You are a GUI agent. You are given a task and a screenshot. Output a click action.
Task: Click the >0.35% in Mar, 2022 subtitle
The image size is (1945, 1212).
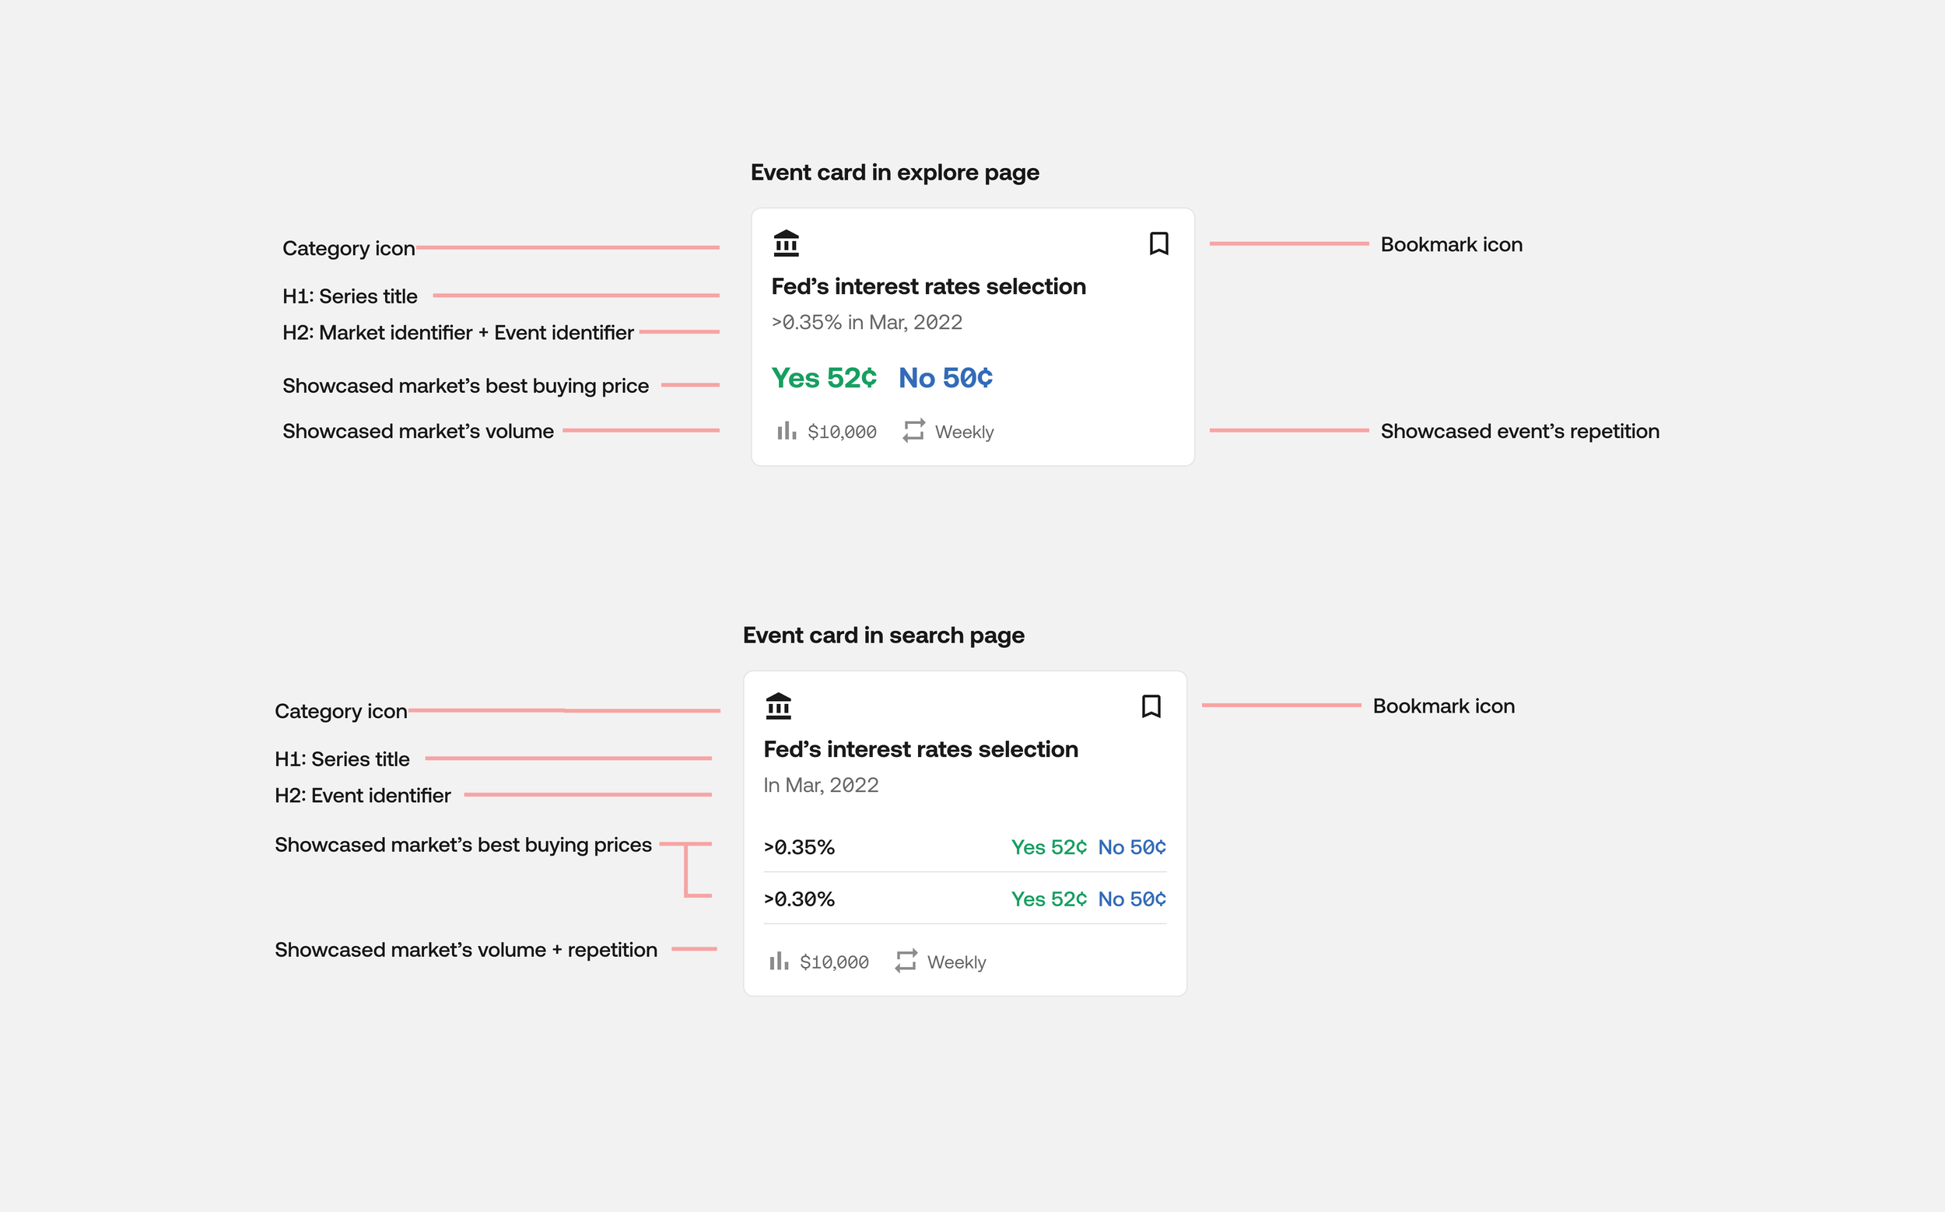click(x=866, y=322)
